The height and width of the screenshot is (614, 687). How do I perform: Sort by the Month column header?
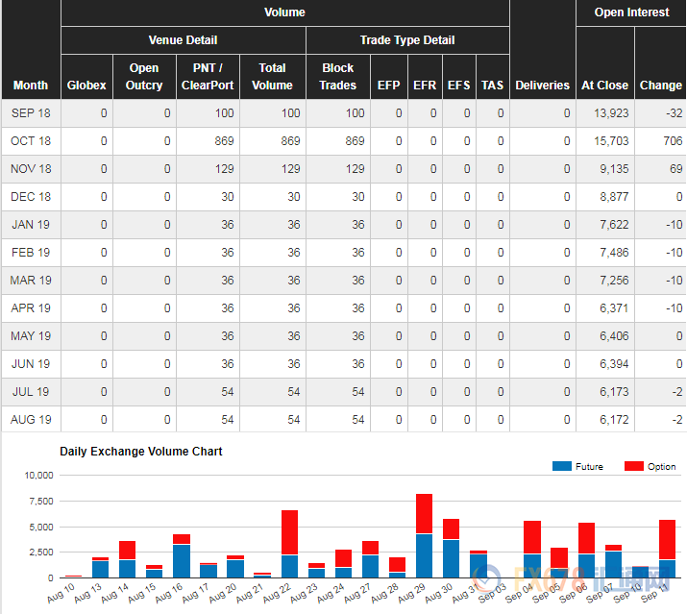coord(31,85)
